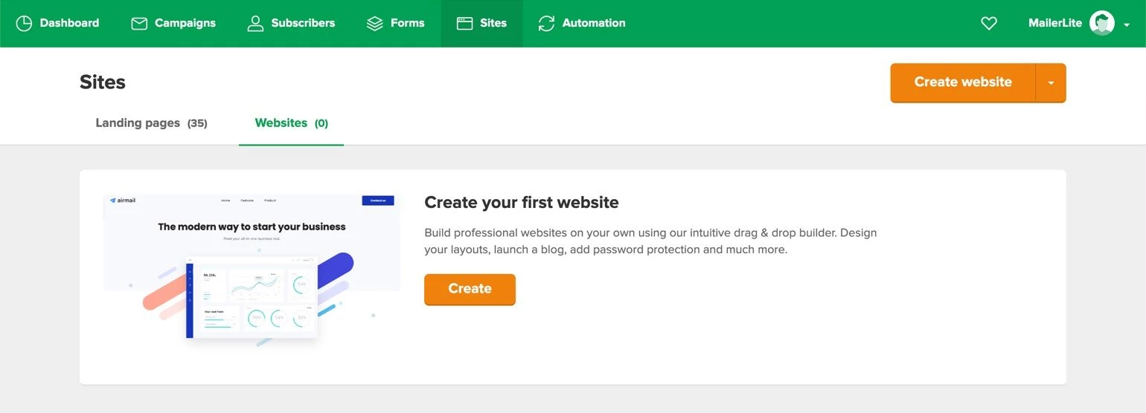This screenshot has width=1146, height=413.
Task: Click the user avatar picture
Action: coord(1101,23)
